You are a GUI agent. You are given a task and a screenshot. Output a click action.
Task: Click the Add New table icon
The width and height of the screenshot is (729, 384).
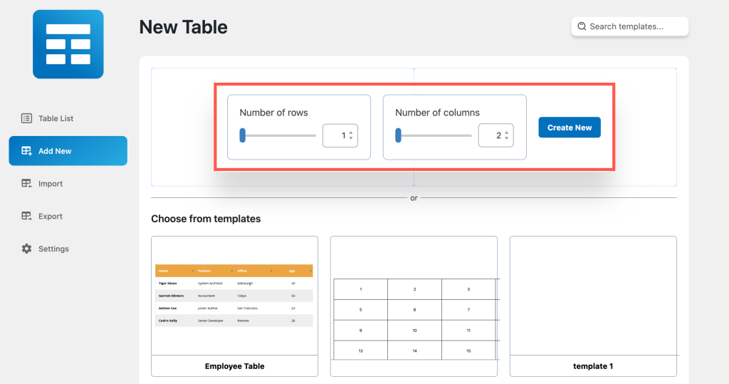click(x=26, y=151)
